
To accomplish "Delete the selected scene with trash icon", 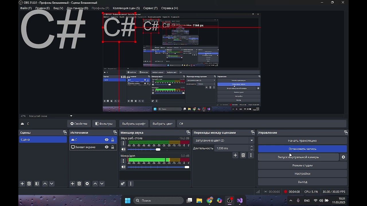I will tap(29, 184).
